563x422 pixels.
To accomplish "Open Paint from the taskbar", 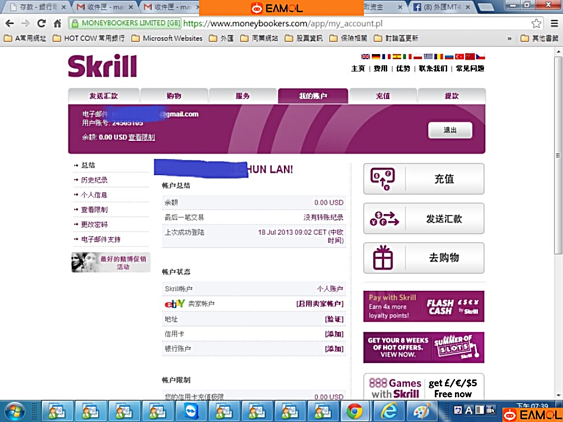I will click(422, 411).
